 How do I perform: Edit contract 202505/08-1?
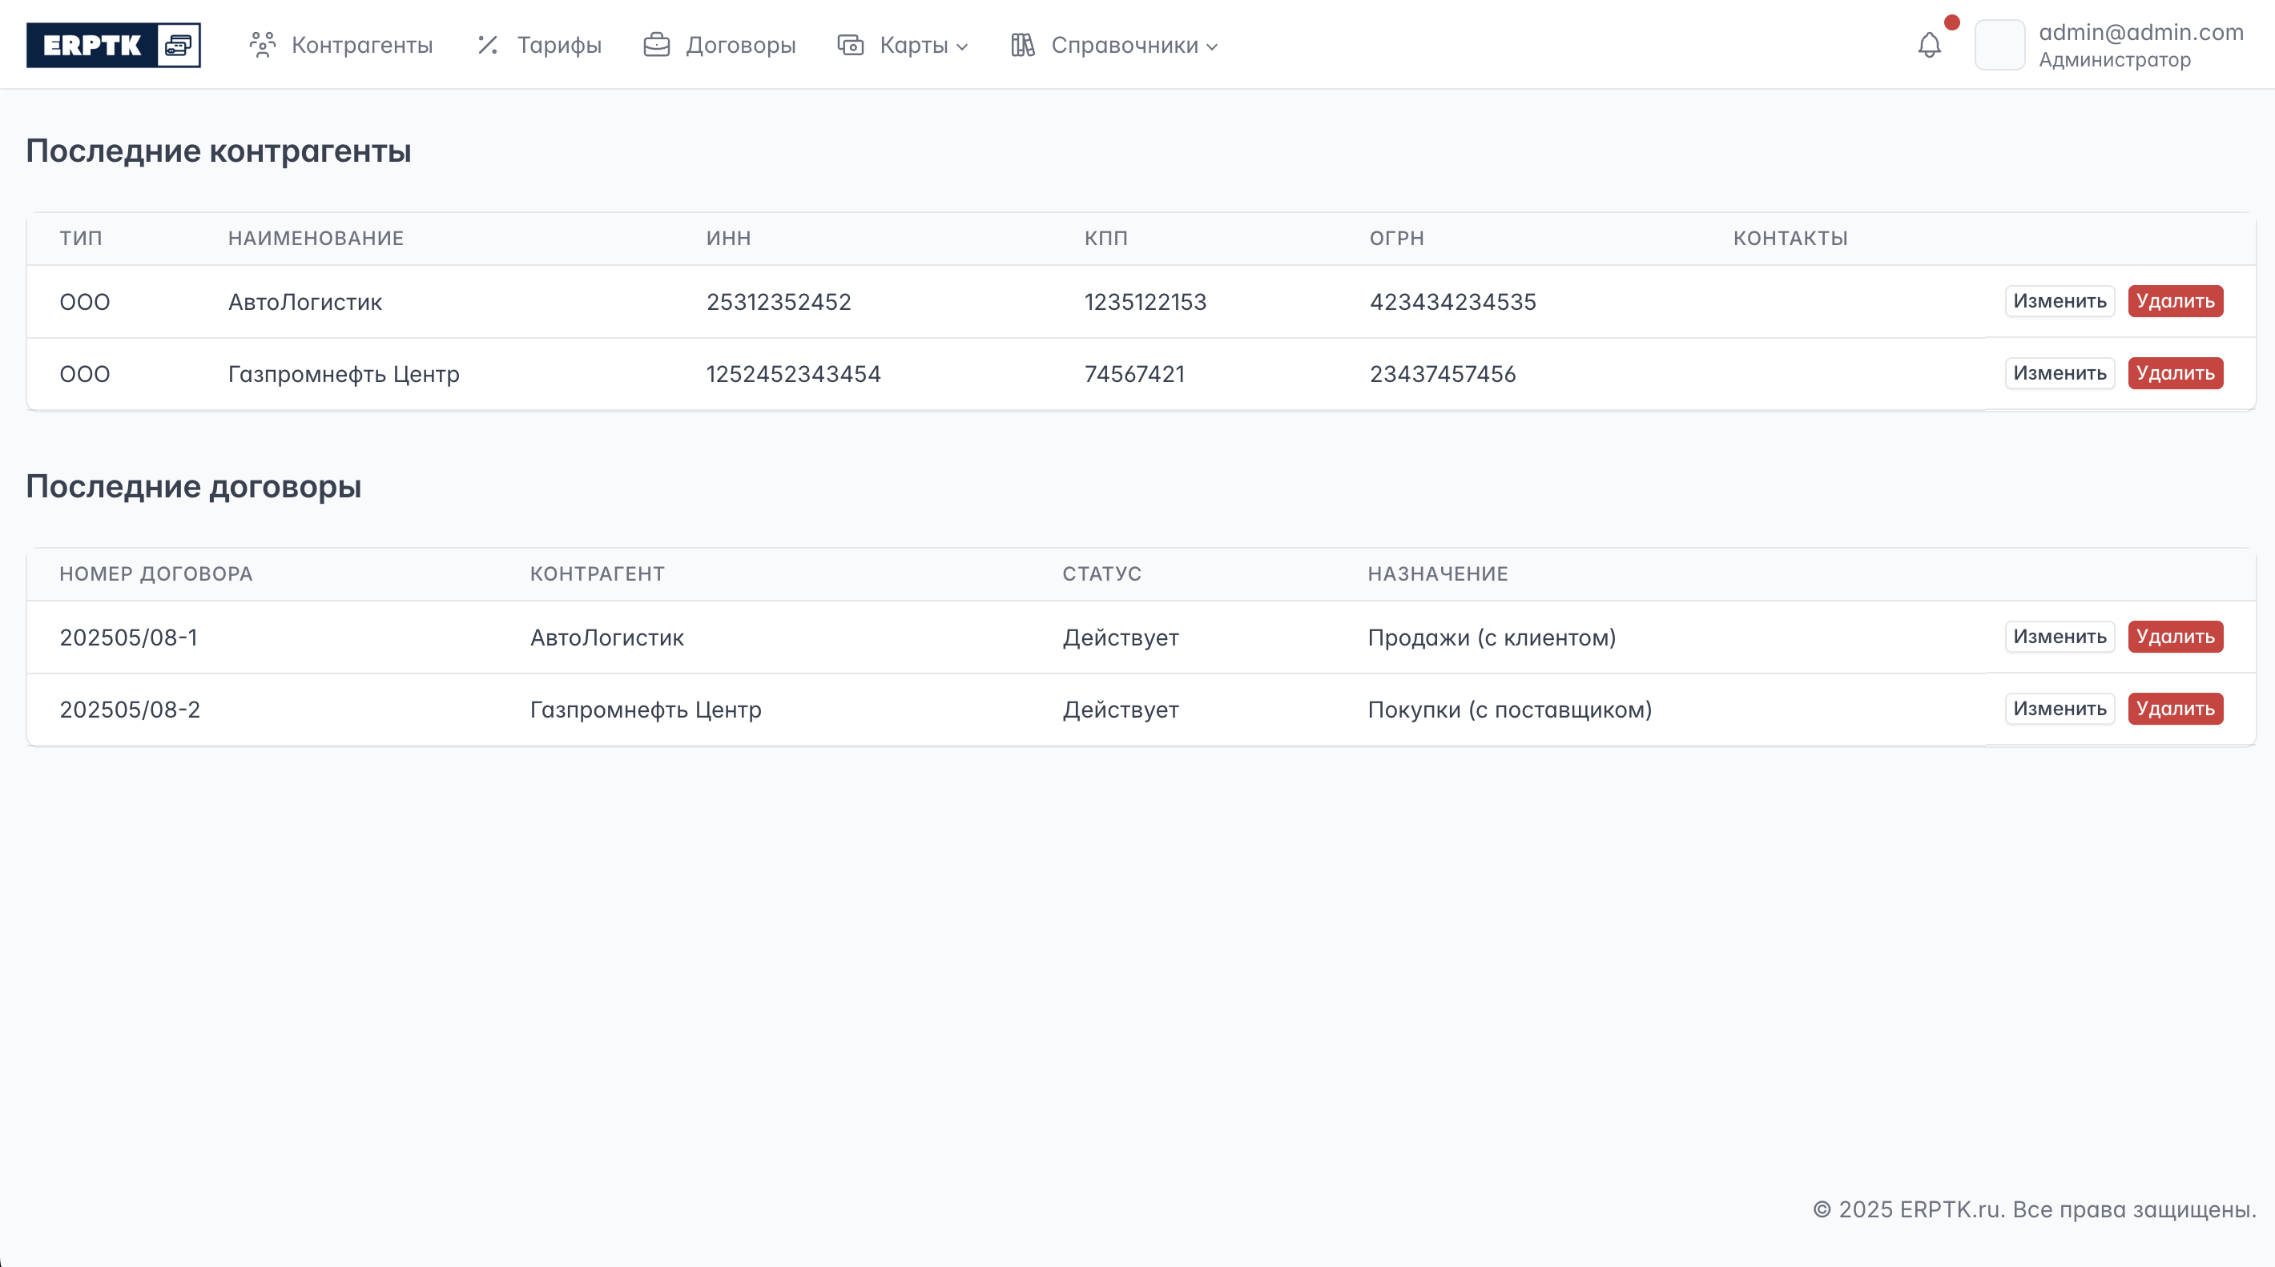pyautogui.click(x=2060, y=637)
